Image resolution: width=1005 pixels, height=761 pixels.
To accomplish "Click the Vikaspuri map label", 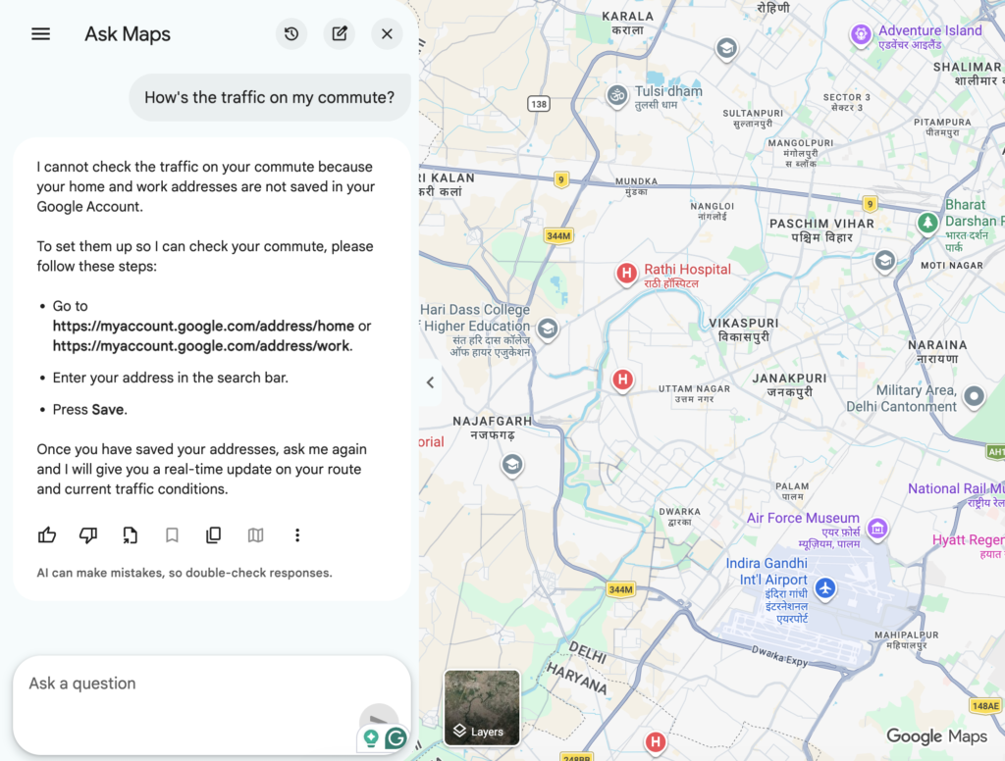I will (x=744, y=330).
